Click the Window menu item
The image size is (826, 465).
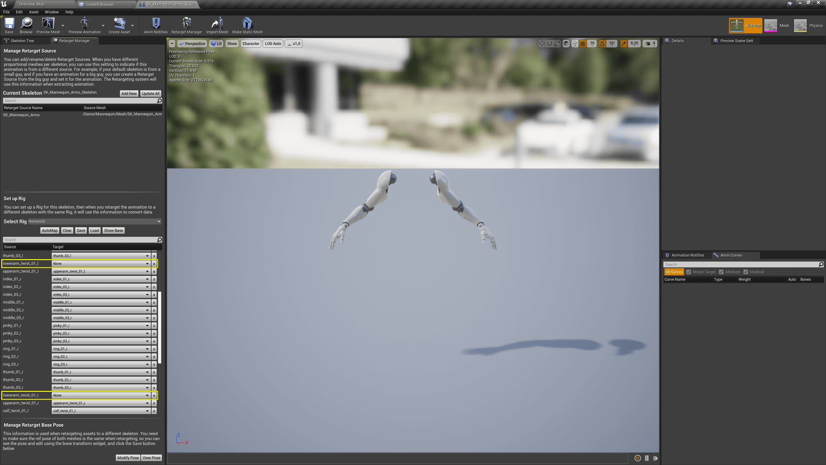point(52,11)
